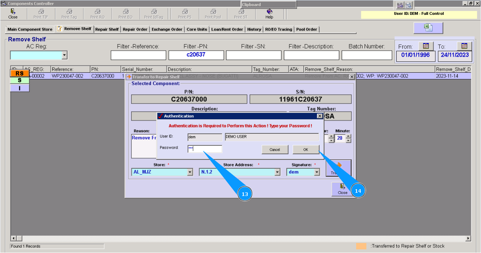Click the Remove_Shelf_Reason column header

coord(369,69)
